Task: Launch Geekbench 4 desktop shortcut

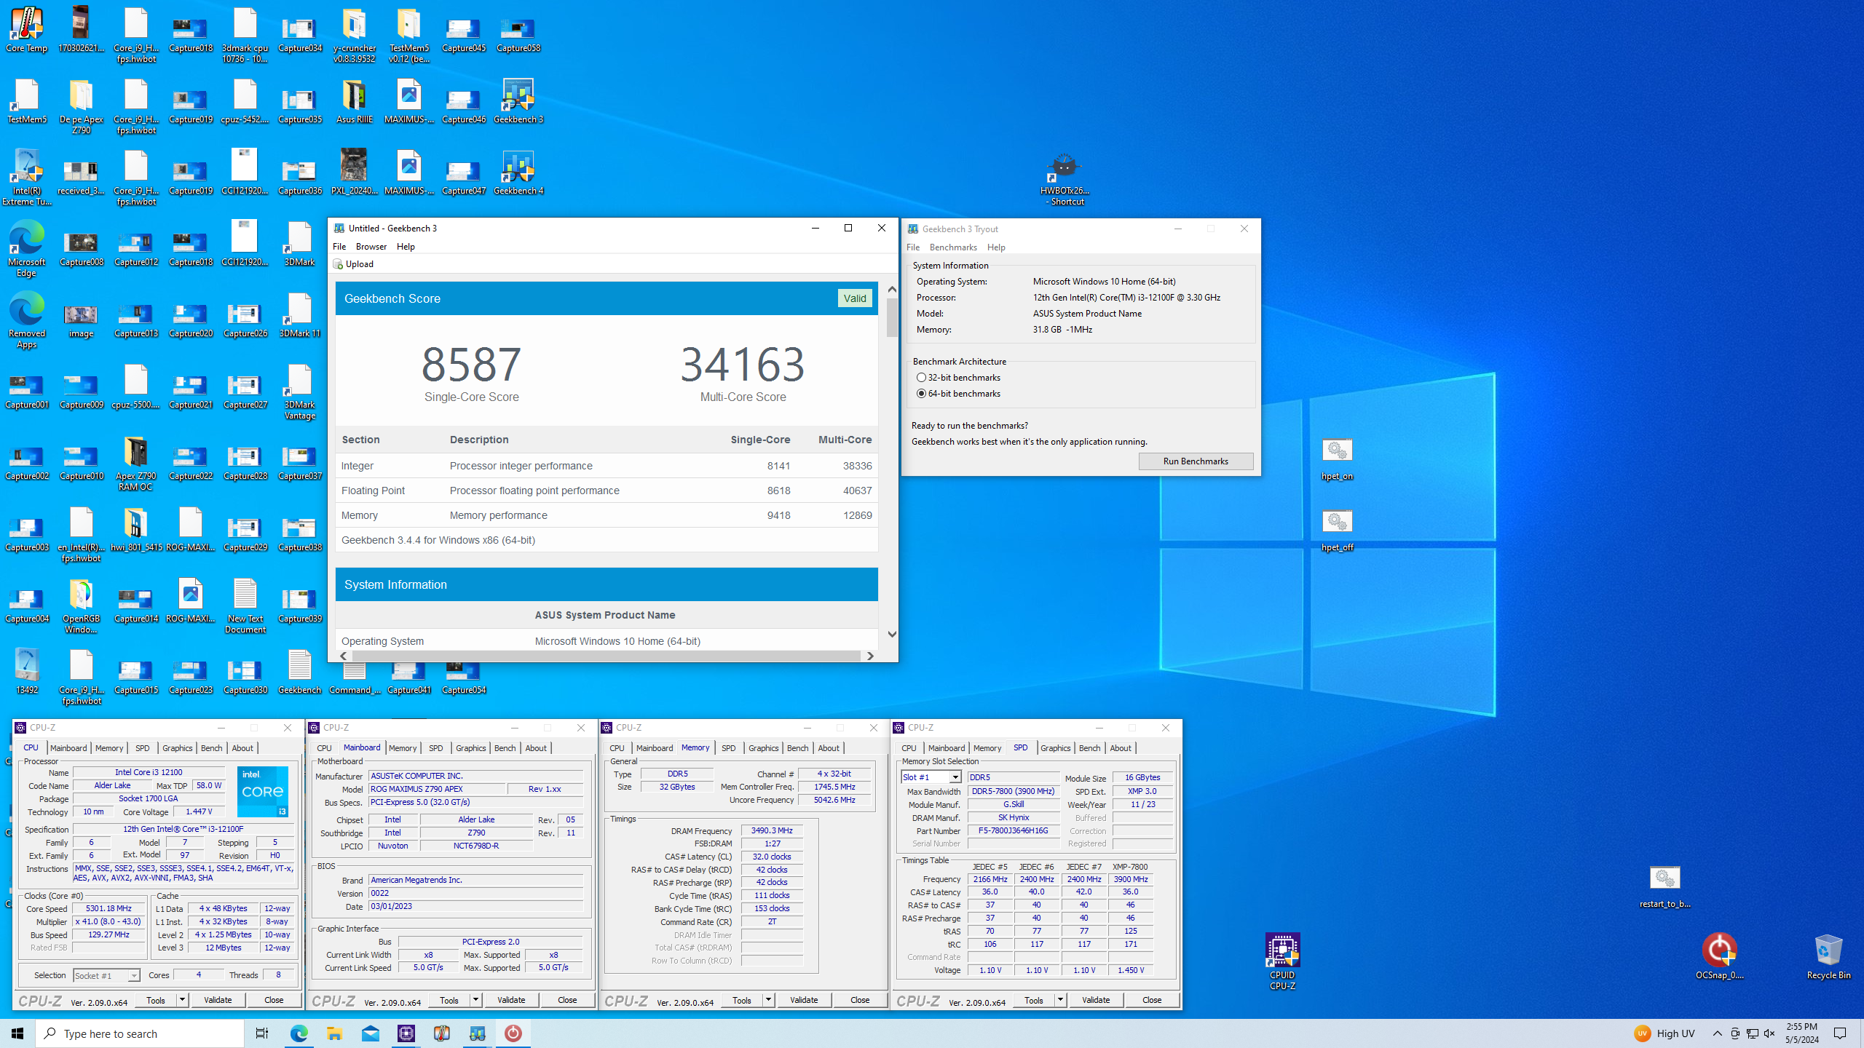Action: pos(518,172)
